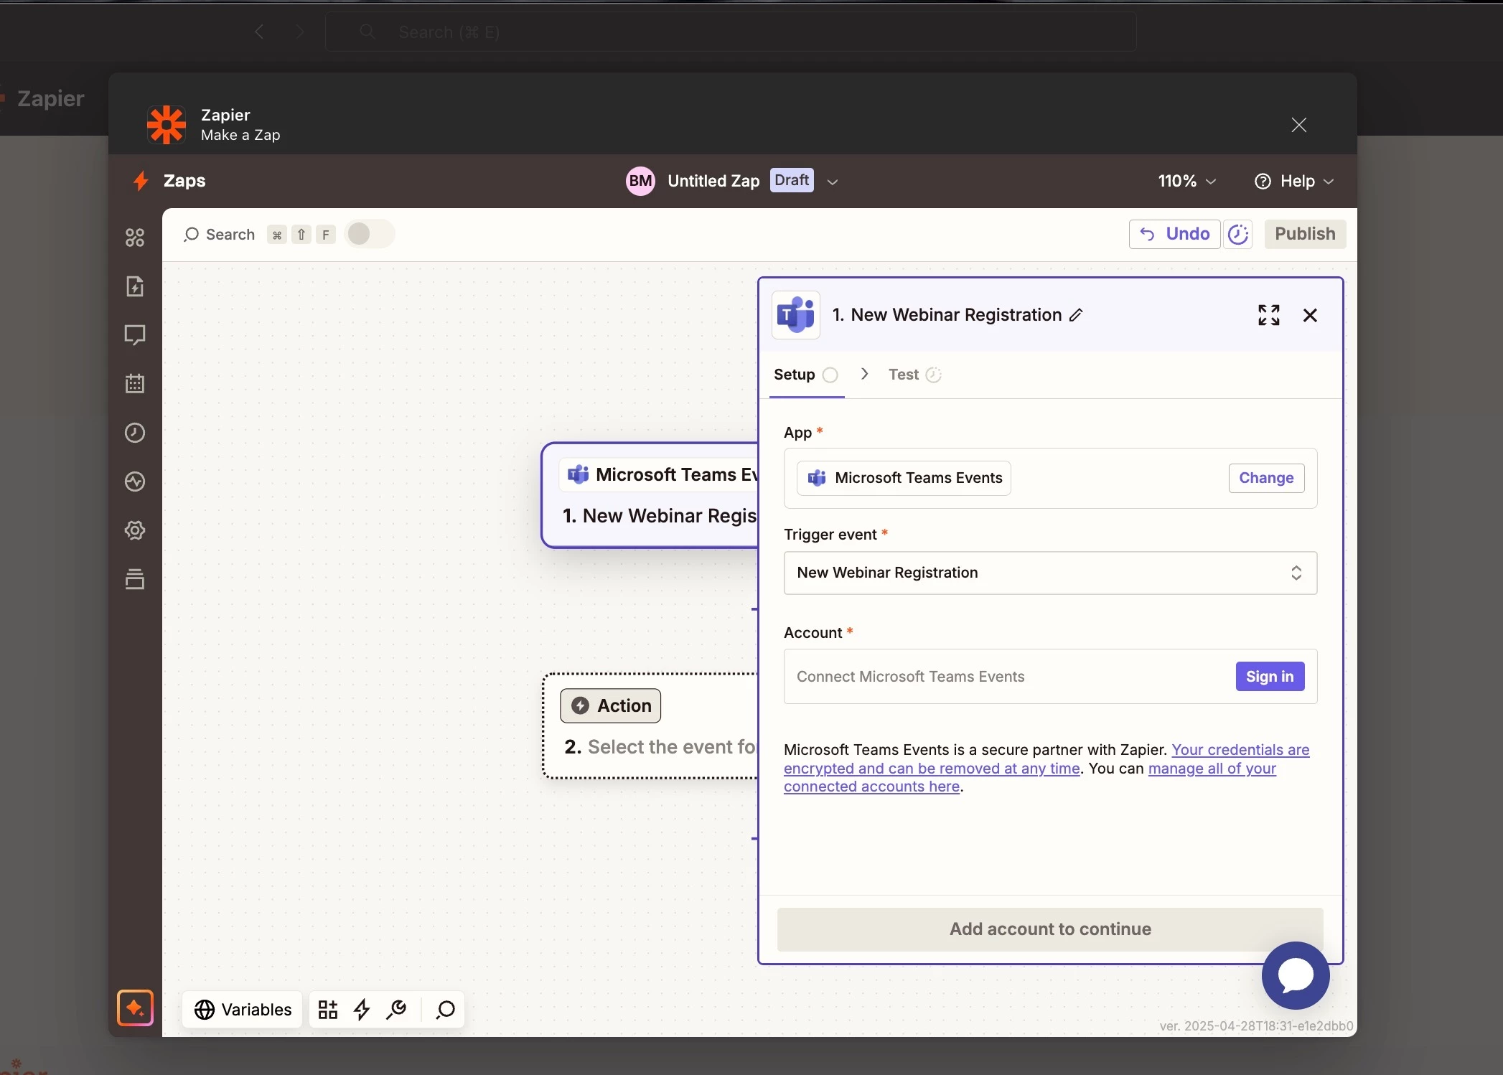The width and height of the screenshot is (1503, 1075).
Task: Rename step with the pencil edit icon
Action: pos(1076,315)
